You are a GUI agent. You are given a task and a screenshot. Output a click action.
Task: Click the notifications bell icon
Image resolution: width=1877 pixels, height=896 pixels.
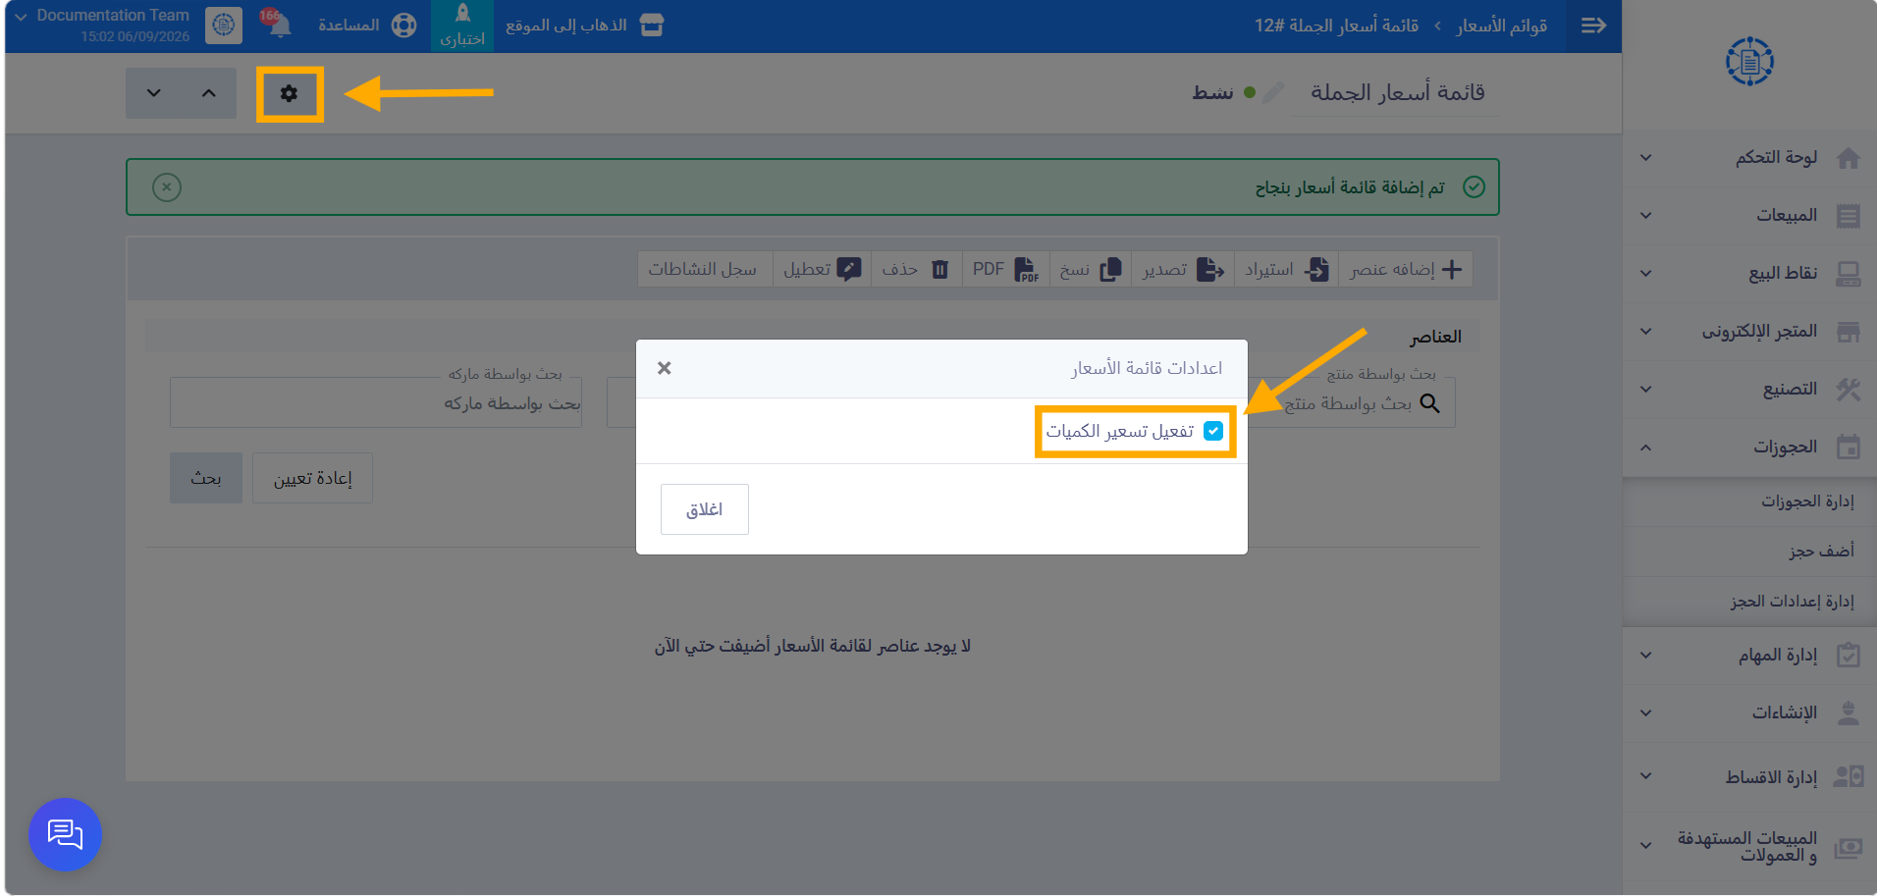tap(279, 25)
